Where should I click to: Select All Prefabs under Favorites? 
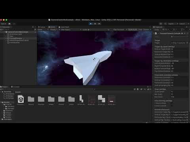coord(9,98)
